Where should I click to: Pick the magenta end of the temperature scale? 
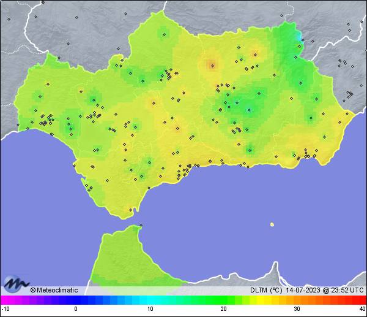(x=6, y=300)
